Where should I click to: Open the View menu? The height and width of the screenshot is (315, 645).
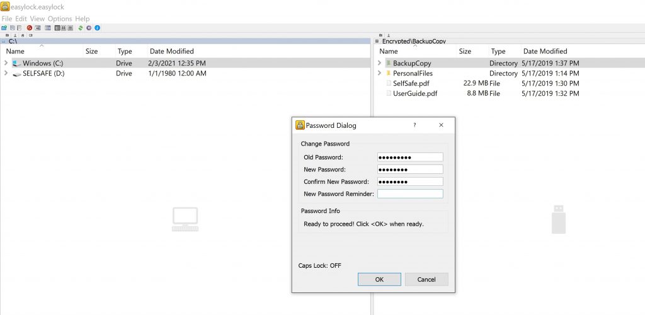[x=37, y=18]
